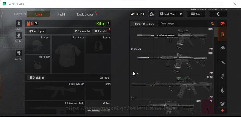Select the Headgear equipment slot
The height and width of the screenshot is (117, 241).
click(x=38, y=45)
